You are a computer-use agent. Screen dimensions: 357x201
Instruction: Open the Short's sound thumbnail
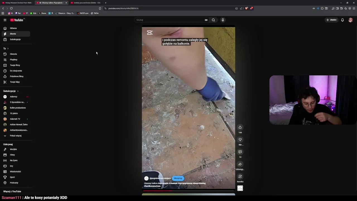240,188
